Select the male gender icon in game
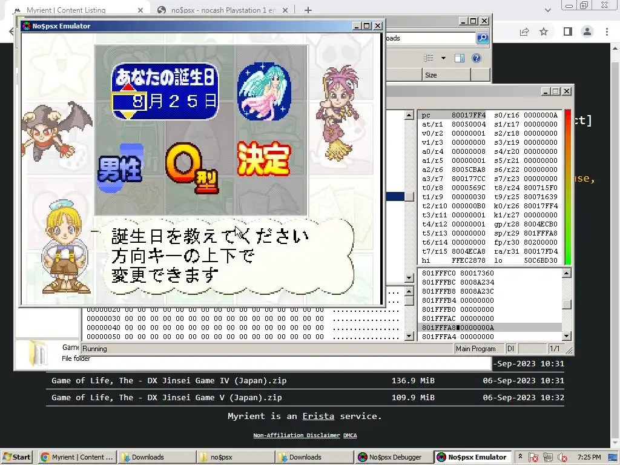Image resolution: width=620 pixels, height=465 pixels. [x=120, y=168]
